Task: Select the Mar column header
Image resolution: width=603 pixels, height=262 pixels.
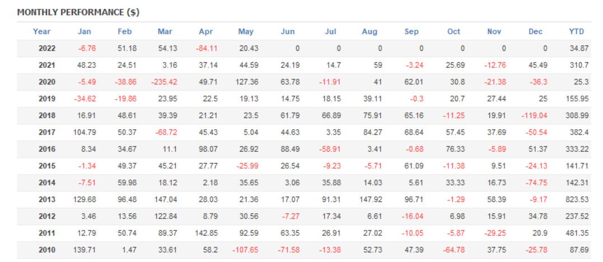Action: (x=165, y=31)
